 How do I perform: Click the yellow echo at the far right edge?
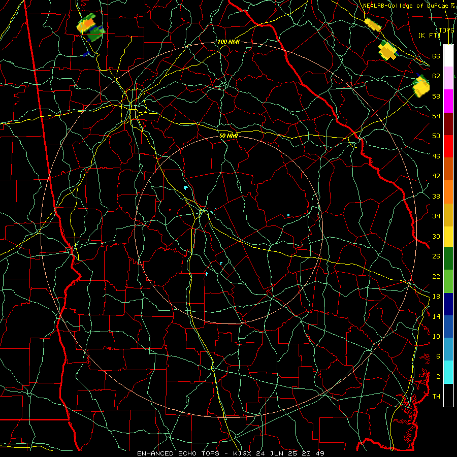point(421,86)
